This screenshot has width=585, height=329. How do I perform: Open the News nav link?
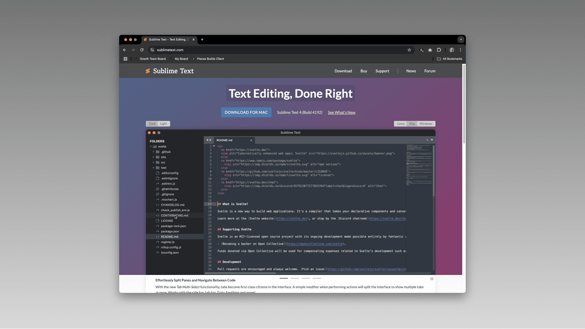pos(411,71)
